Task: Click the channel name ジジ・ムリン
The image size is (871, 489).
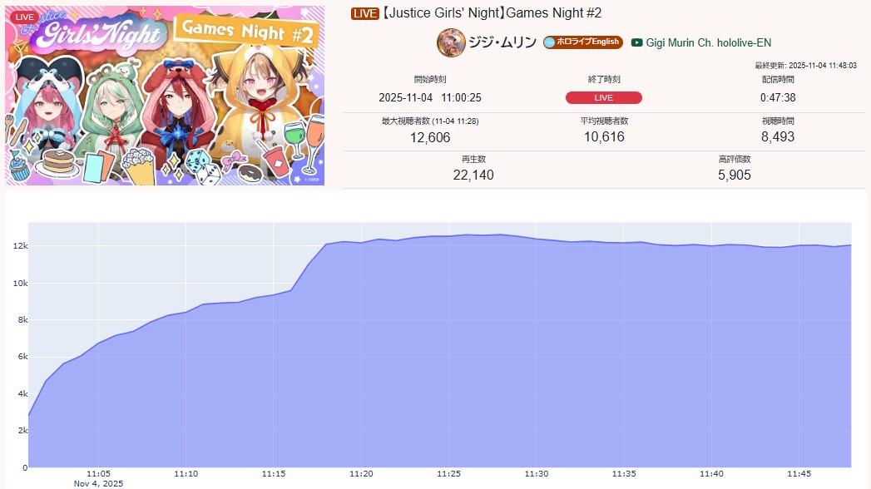Action: 502,42
